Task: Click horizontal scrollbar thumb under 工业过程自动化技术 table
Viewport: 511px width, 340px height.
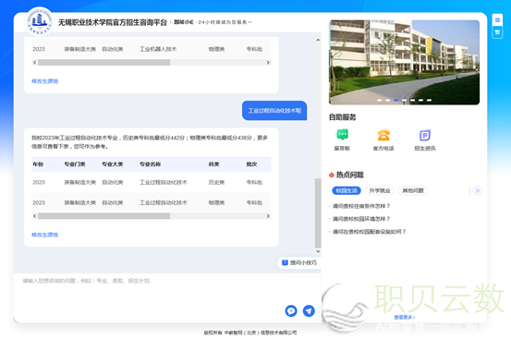Action: click(104, 216)
